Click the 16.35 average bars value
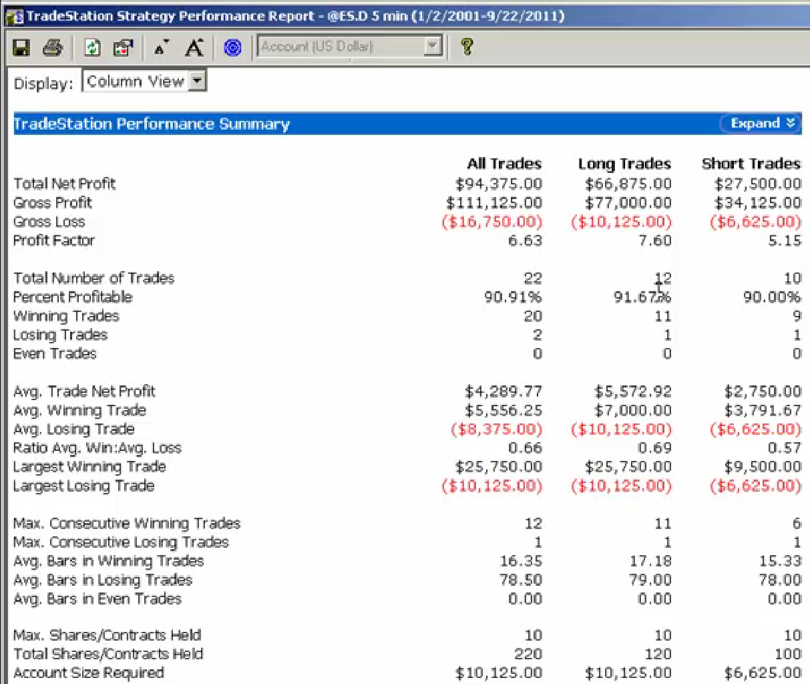This screenshot has width=810, height=684. pyautogui.click(x=521, y=561)
